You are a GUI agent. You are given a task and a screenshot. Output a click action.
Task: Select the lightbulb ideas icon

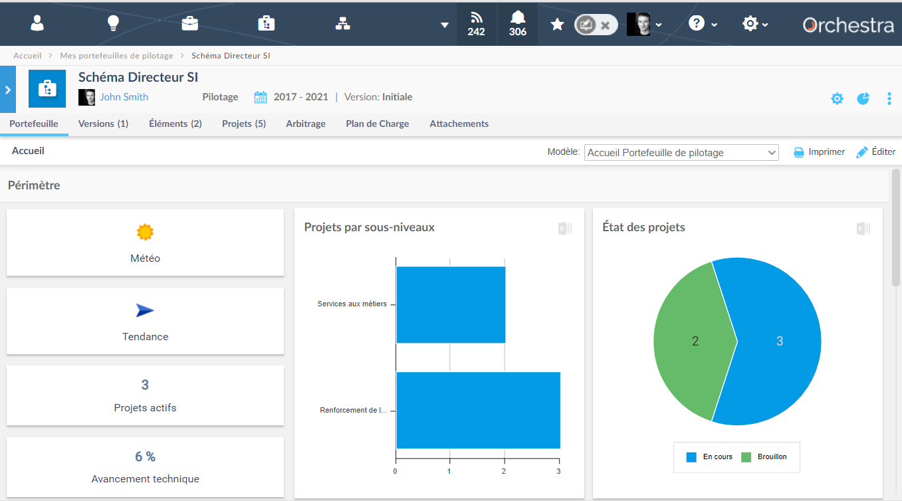[113, 23]
